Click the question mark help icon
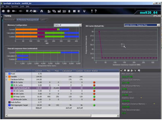The image size is (162, 121). [x=95, y=11]
